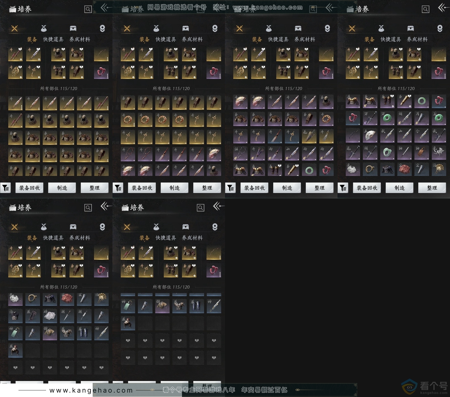Switch to 养成材料 tab in top-left panel
Image resolution: width=450 pixels, height=397 pixels.
tap(80, 39)
